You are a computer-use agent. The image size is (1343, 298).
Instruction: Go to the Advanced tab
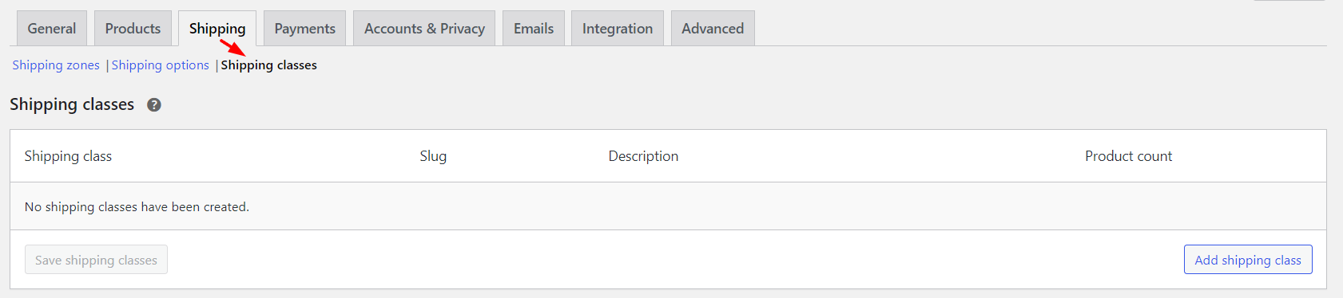pos(713,29)
